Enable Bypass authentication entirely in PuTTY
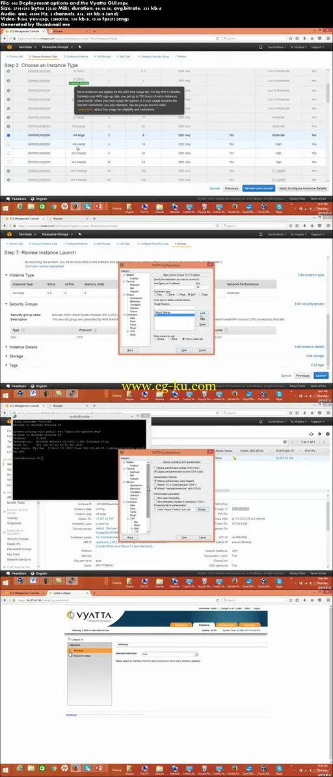The image size is (333, 777). point(155,468)
